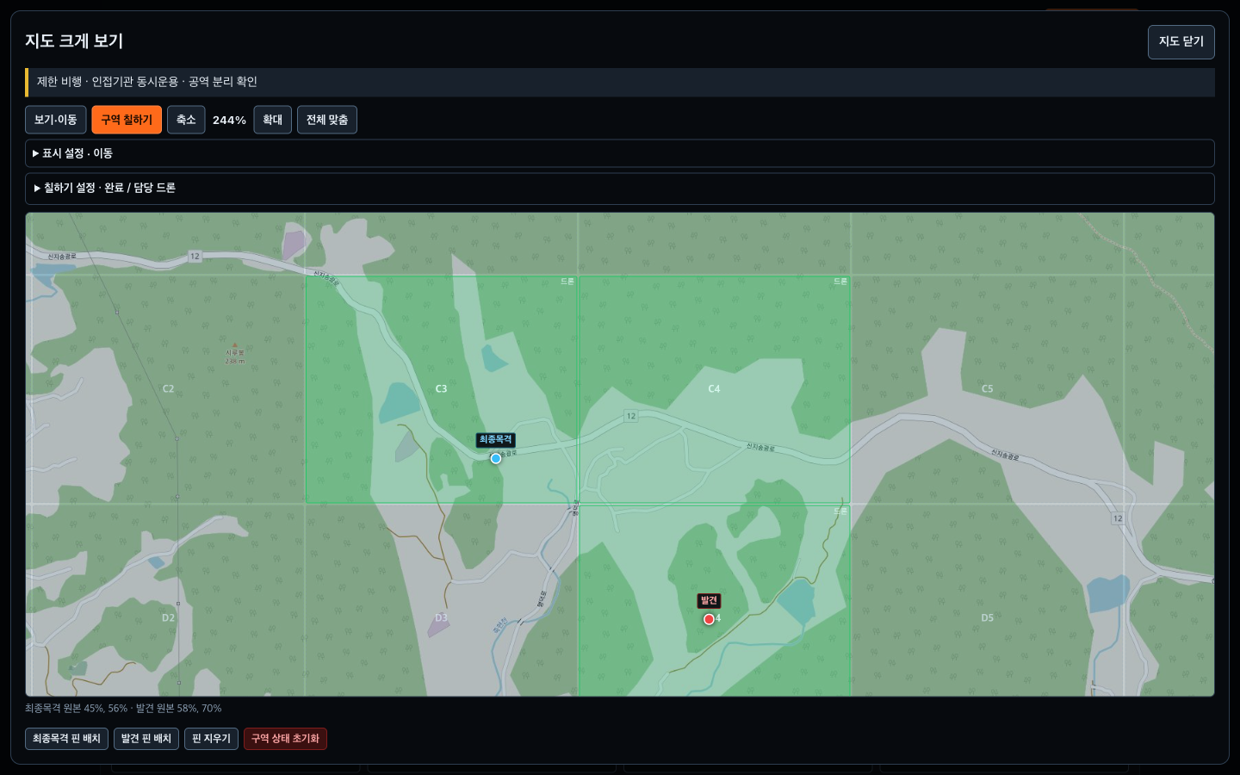The width and height of the screenshot is (1240, 775).
Task: Fit the whole map with 전체 맞춤
Action: [327, 120]
